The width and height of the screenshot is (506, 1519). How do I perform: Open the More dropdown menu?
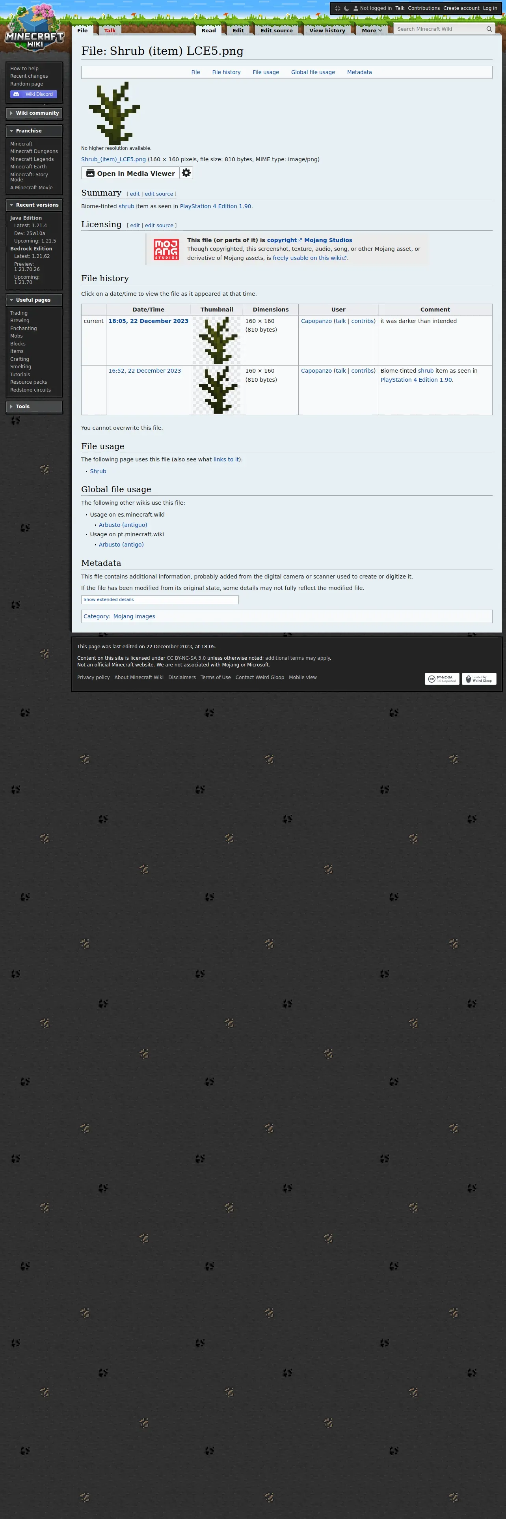[x=372, y=31]
